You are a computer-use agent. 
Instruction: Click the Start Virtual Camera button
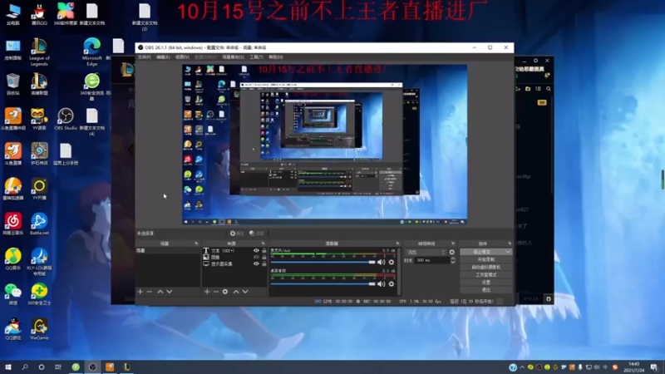point(486,267)
